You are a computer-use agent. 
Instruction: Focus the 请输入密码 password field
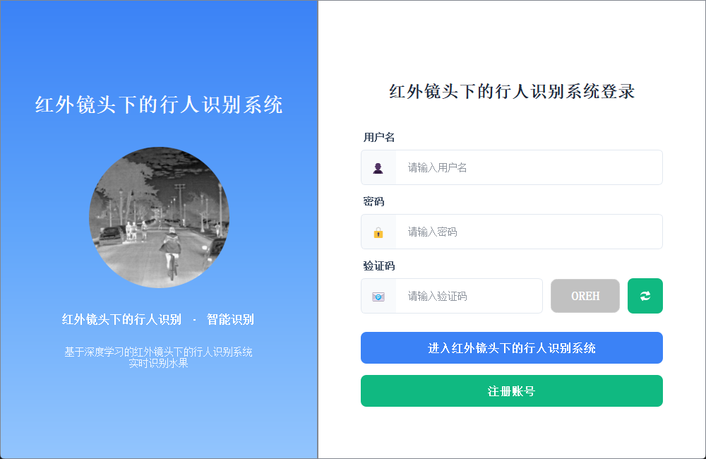click(529, 232)
